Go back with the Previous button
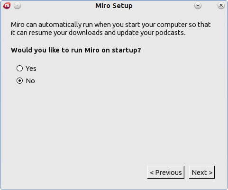 [x=166, y=172]
